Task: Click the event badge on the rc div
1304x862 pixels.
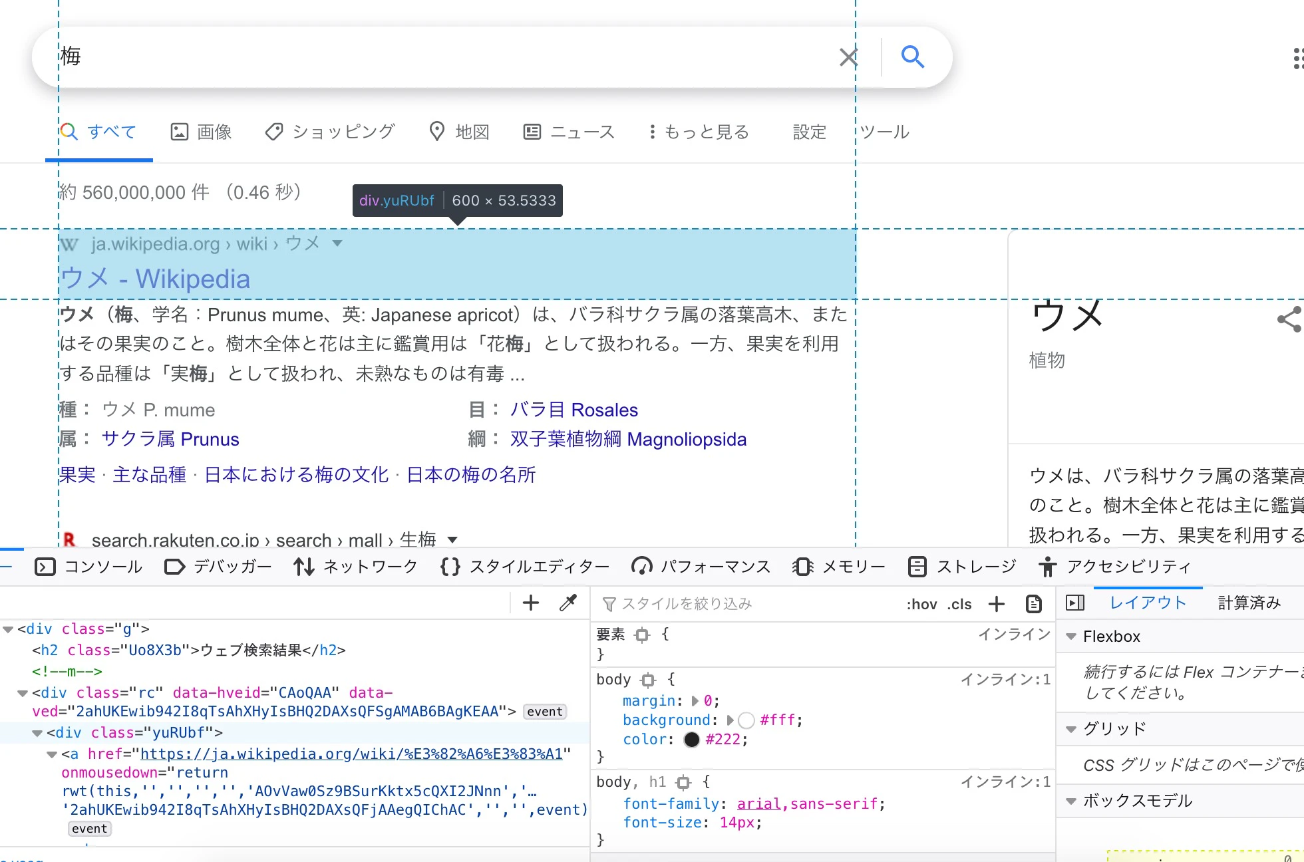Action: tap(545, 712)
